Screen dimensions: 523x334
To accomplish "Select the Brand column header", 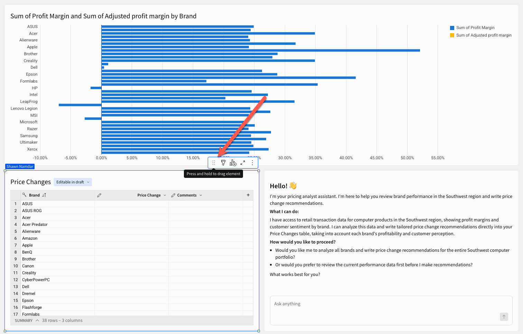I will tap(58, 195).
